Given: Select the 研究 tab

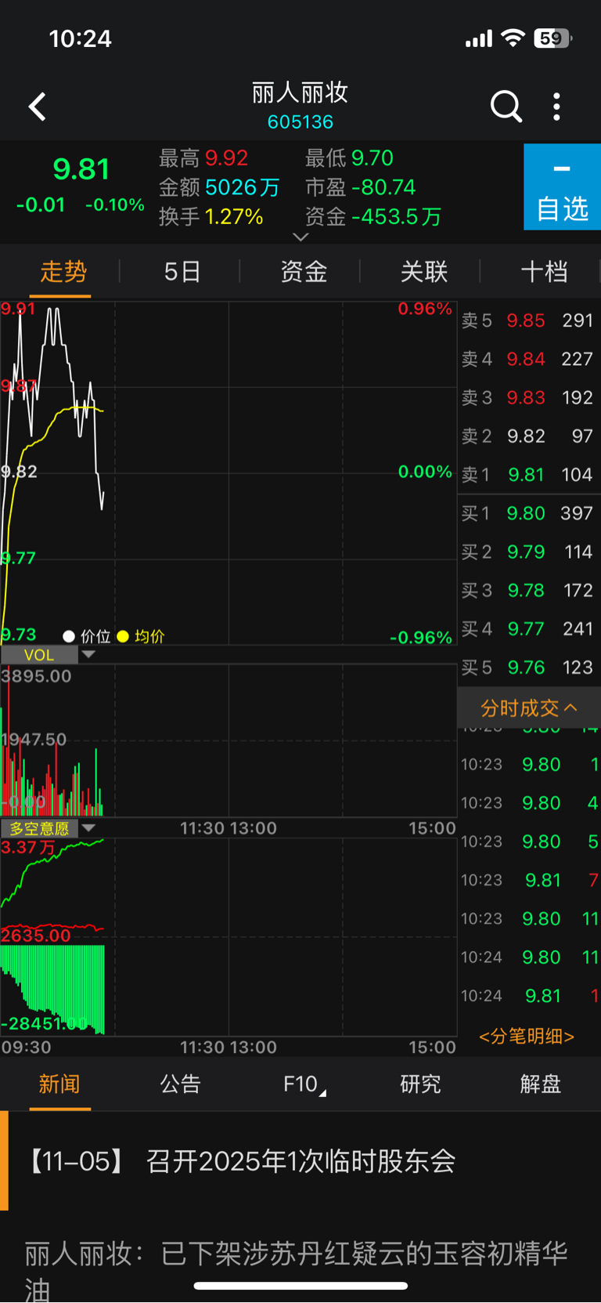Looking at the screenshot, I should click(420, 1084).
